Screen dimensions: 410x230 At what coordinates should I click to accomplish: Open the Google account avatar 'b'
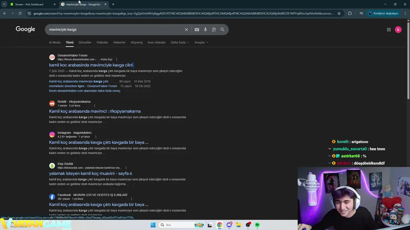[398, 29]
